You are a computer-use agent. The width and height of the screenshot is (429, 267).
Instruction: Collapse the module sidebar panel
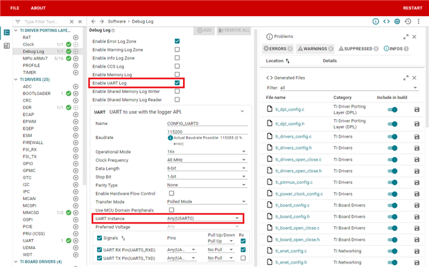pos(80,21)
